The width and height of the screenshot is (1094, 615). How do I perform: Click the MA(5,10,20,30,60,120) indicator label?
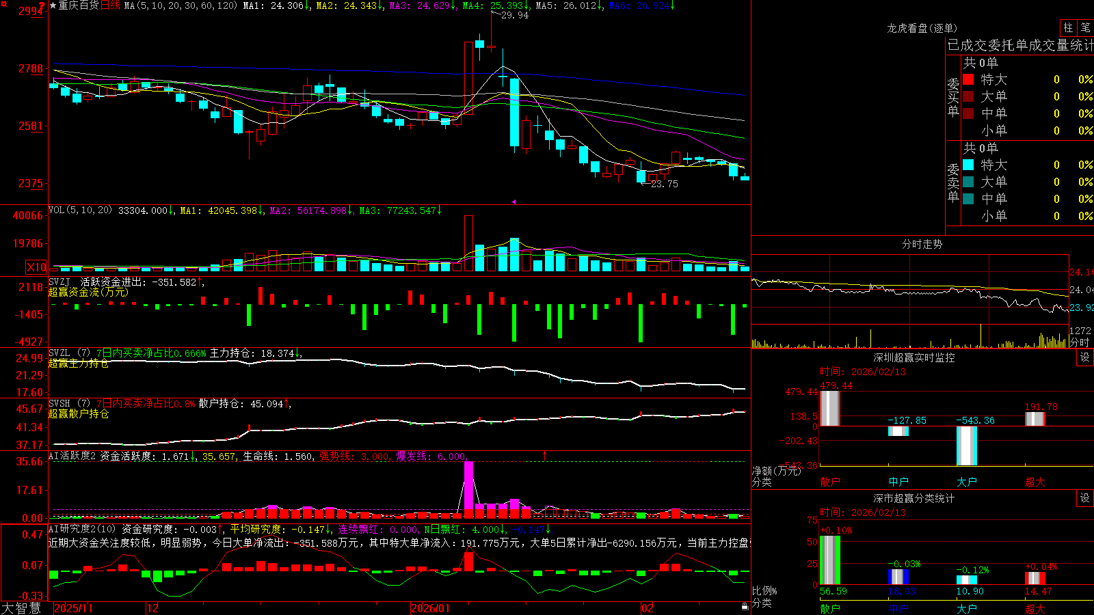point(181,5)
